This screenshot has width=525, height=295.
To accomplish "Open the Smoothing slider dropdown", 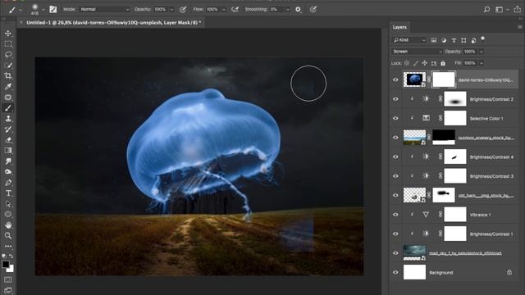I will coord(288,9).
